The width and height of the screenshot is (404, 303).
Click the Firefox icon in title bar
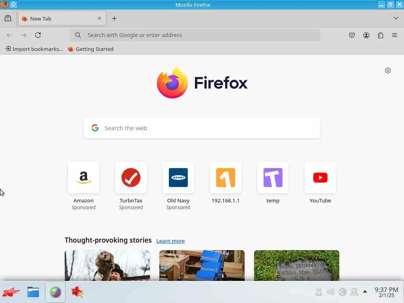tap(4, 4)
